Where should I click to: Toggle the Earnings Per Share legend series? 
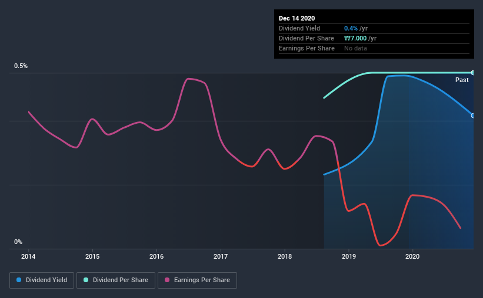click(197, 280)
